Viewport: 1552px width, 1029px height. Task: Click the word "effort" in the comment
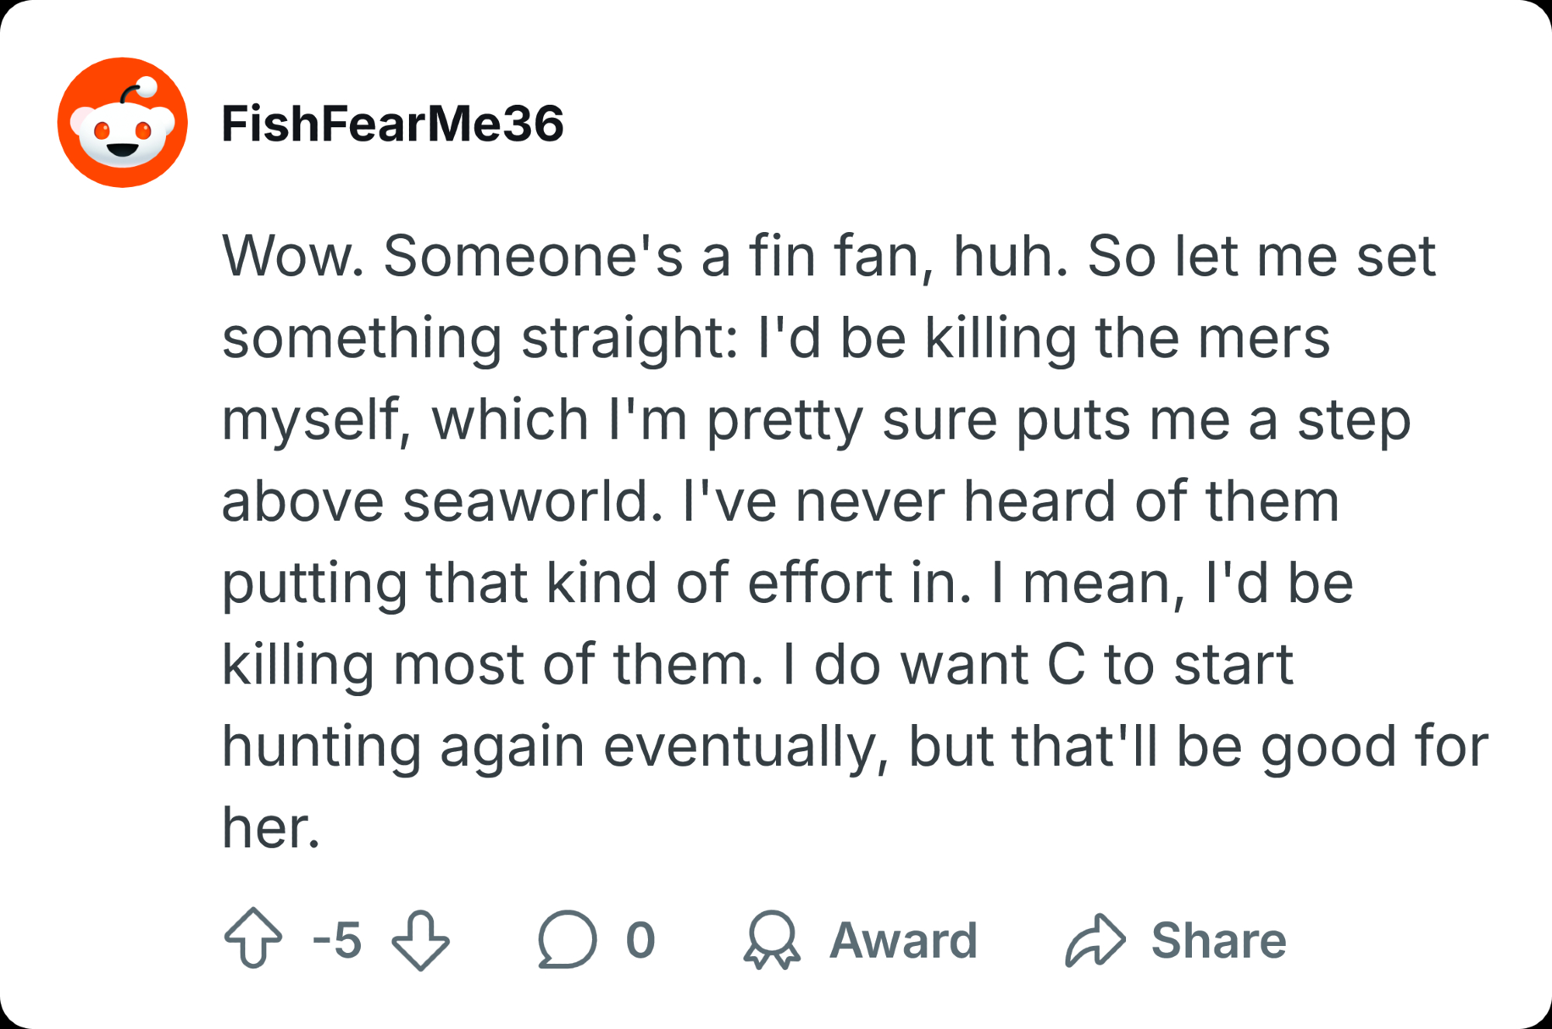[819, 583]
